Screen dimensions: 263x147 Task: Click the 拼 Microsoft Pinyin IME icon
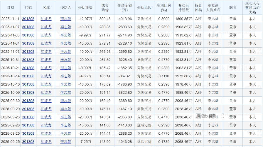click(198, 116)
